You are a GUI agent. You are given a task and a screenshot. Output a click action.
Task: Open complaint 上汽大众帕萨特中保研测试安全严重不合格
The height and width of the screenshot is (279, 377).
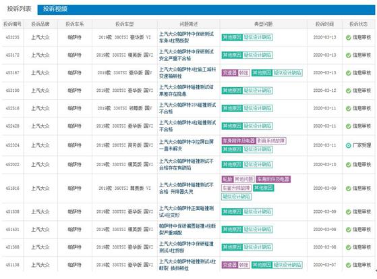coord(186,55)
